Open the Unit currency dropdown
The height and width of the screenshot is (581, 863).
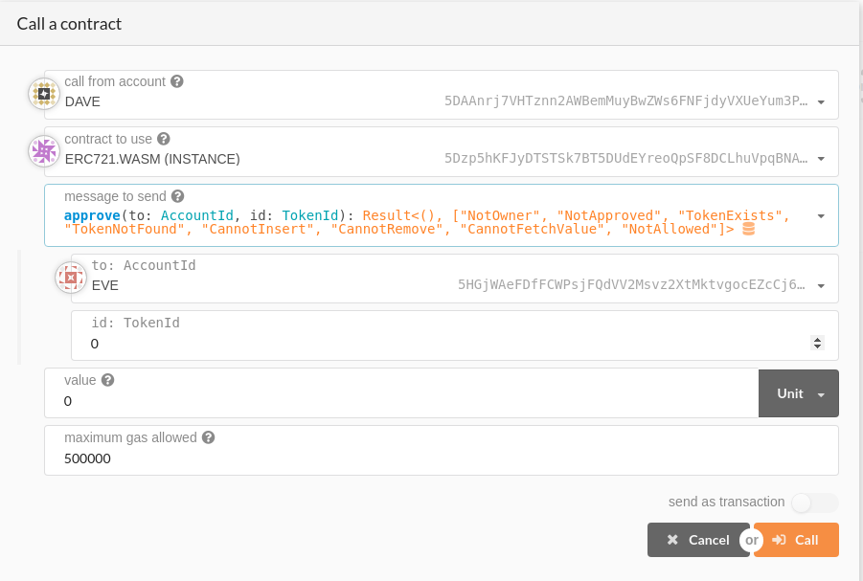pos(798,393)
